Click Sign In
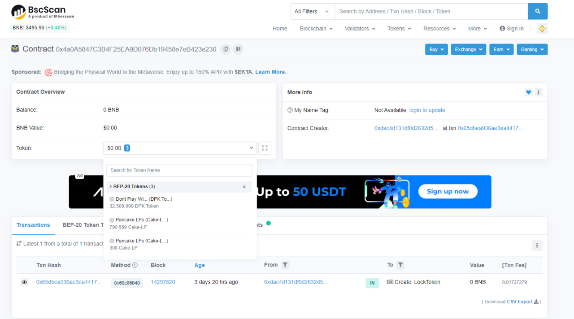574x319 pixels. (x=512, y=29)
